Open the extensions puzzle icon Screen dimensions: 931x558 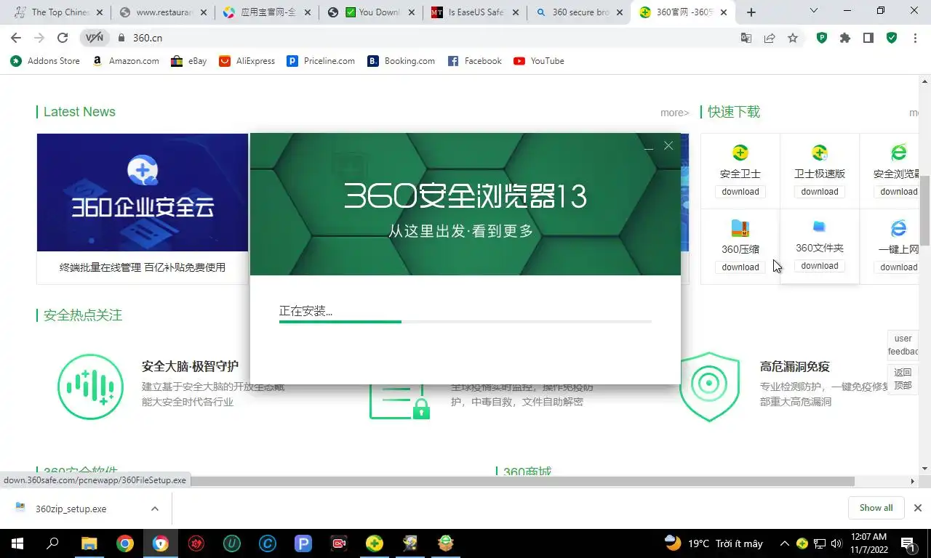coord(845,38)
